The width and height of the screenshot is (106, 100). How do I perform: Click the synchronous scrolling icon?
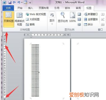pyautogui.click(x=103, y=19)
